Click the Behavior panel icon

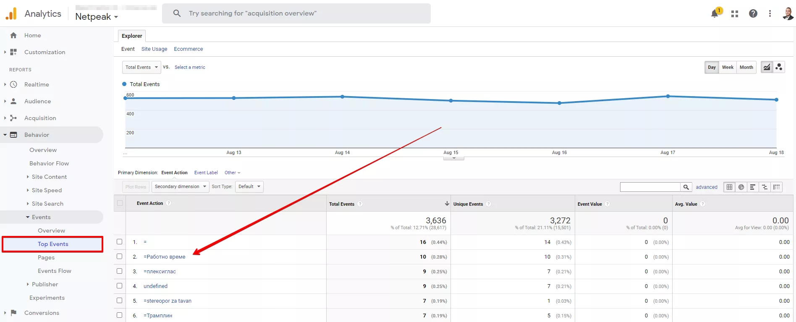point(13,135)
